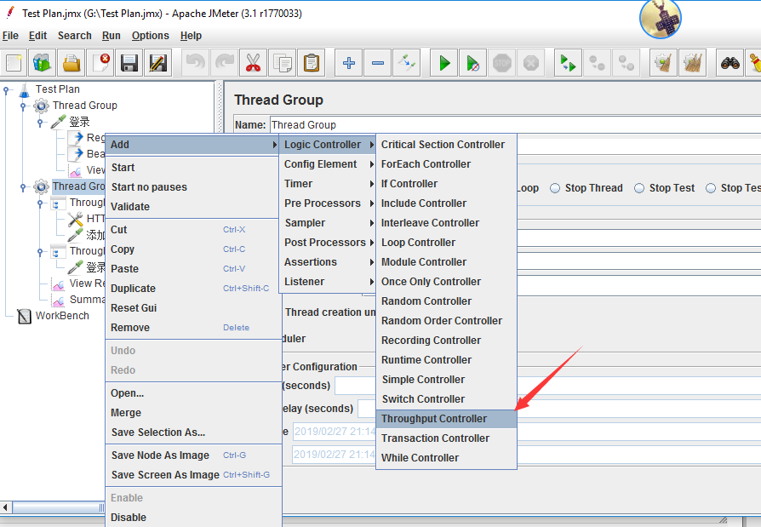Click the Paste clipboard icon

tap(311, 63)
